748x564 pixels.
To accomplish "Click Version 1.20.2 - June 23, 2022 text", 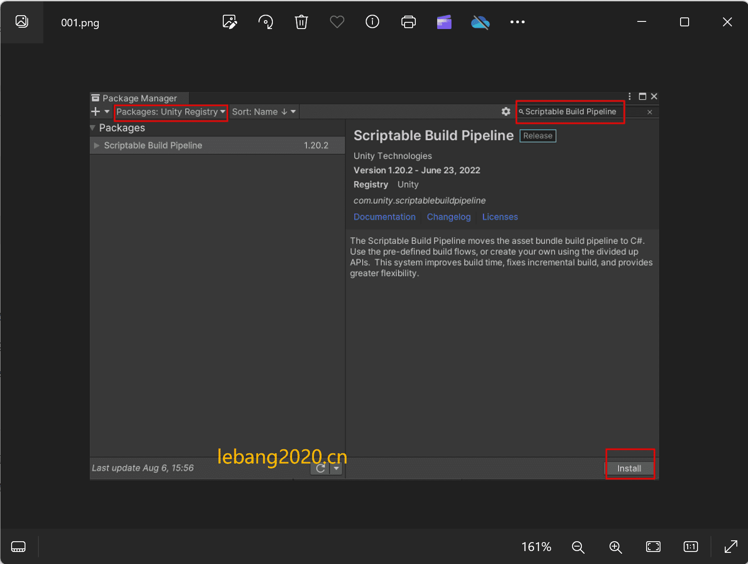I will (x=417, y=170).
